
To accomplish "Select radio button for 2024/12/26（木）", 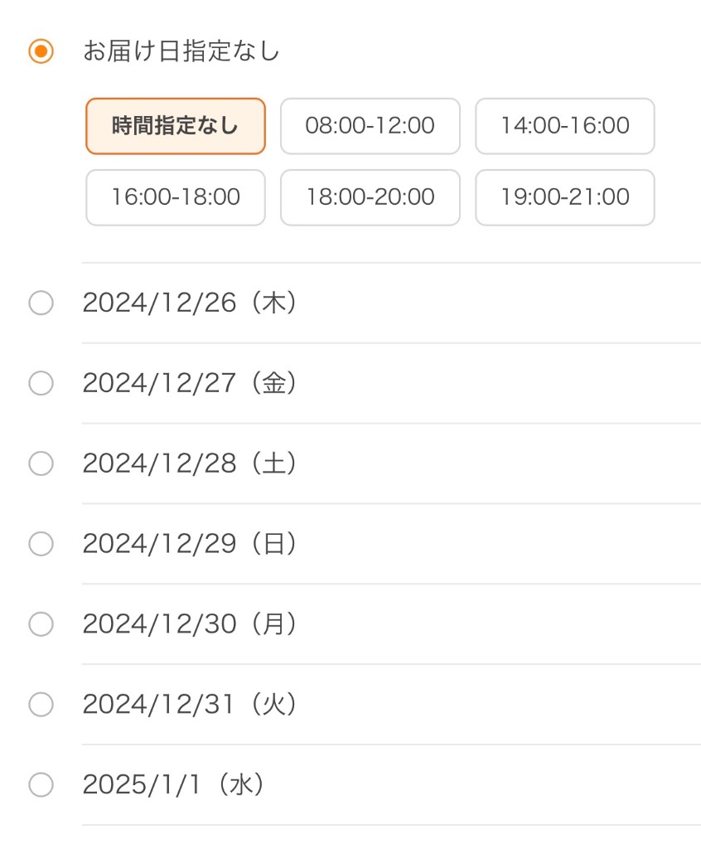I will (x=41, y=303).
